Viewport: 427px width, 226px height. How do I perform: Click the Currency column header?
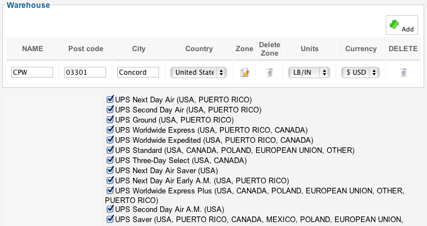click(361, 49)
